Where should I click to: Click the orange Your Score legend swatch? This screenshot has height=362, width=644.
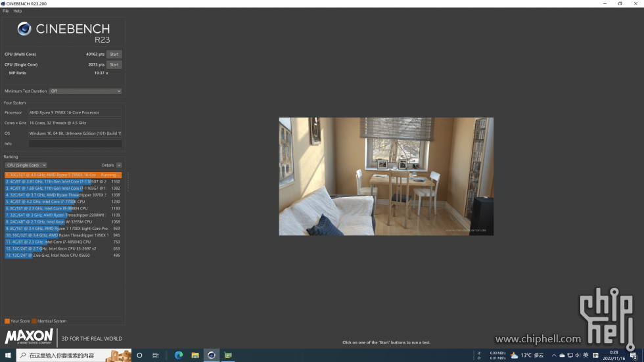click(7, 321)
